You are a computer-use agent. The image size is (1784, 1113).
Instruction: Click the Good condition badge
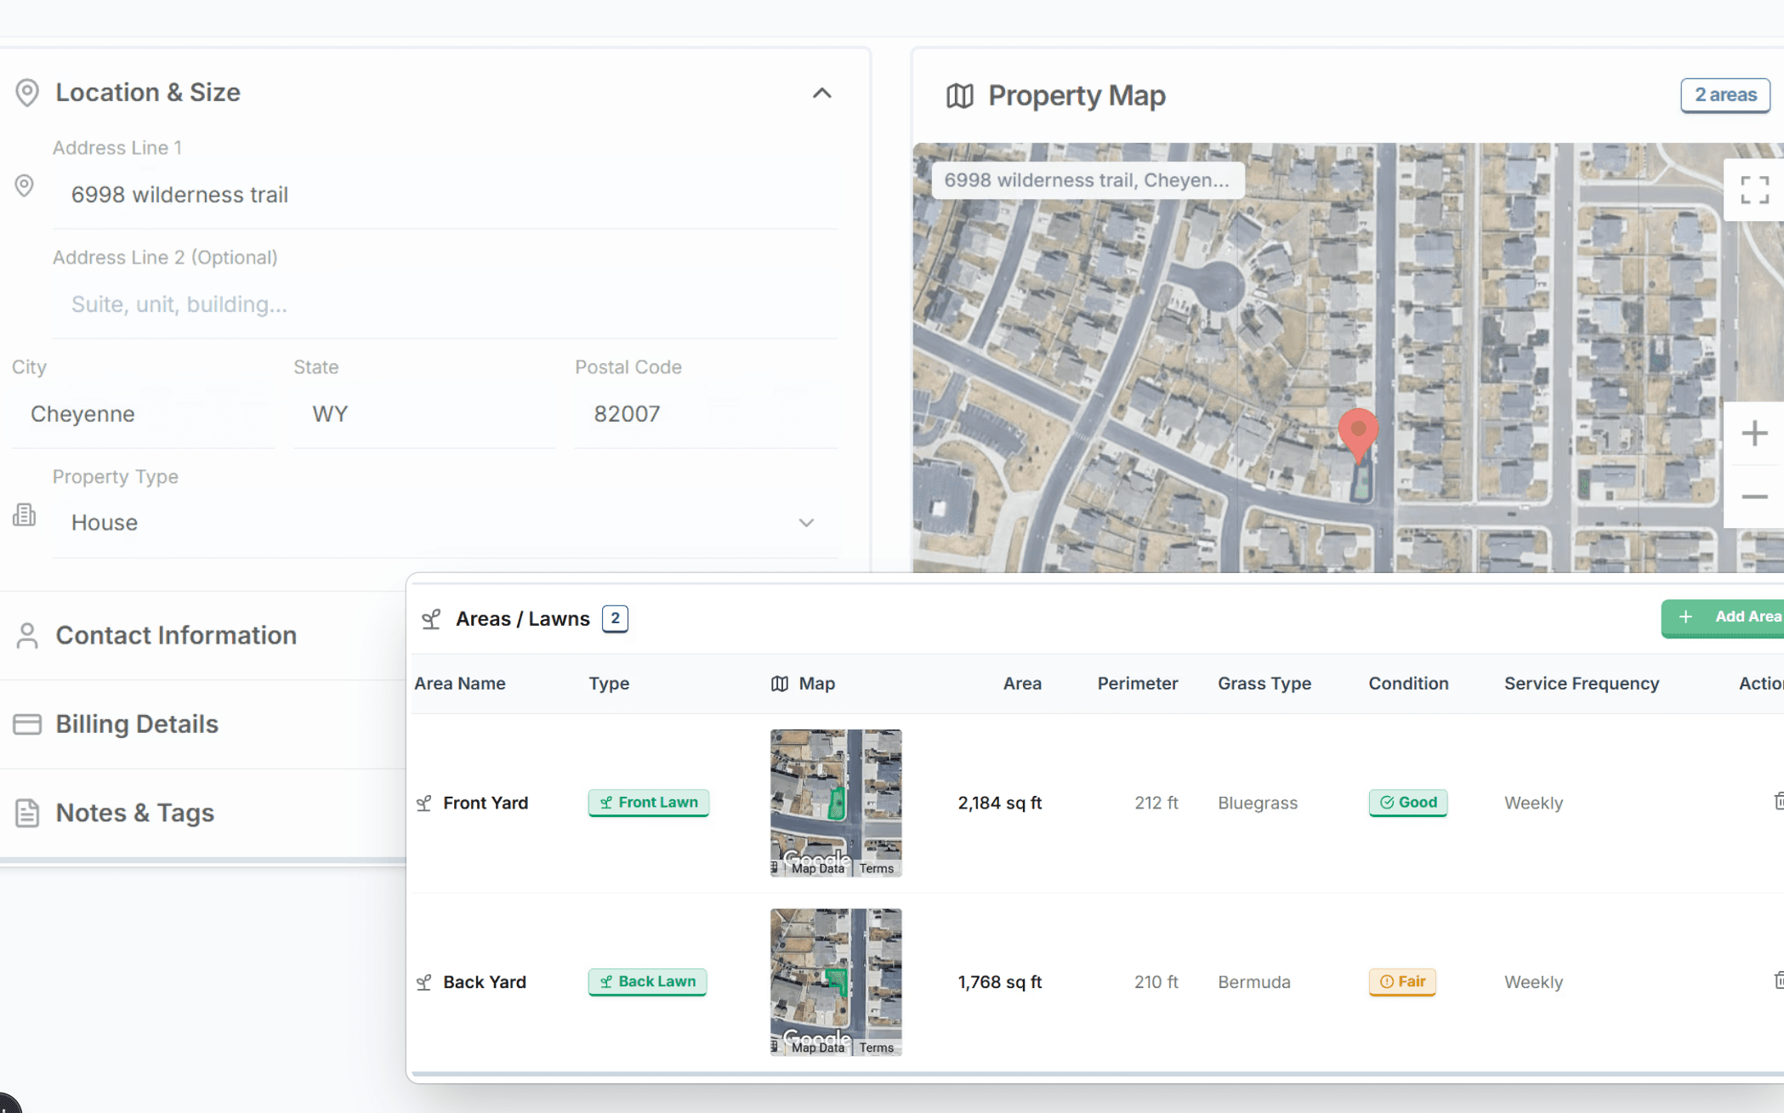[x=1407, y=802]
